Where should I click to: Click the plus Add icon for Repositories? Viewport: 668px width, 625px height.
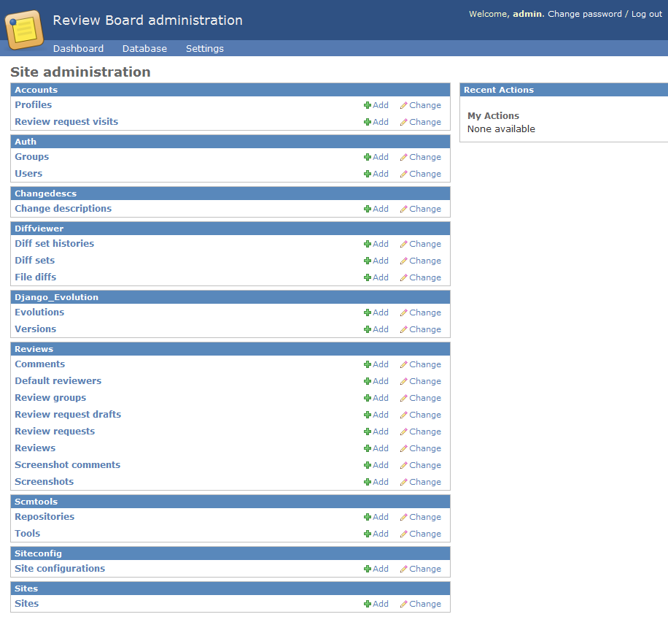click(368, 517)
